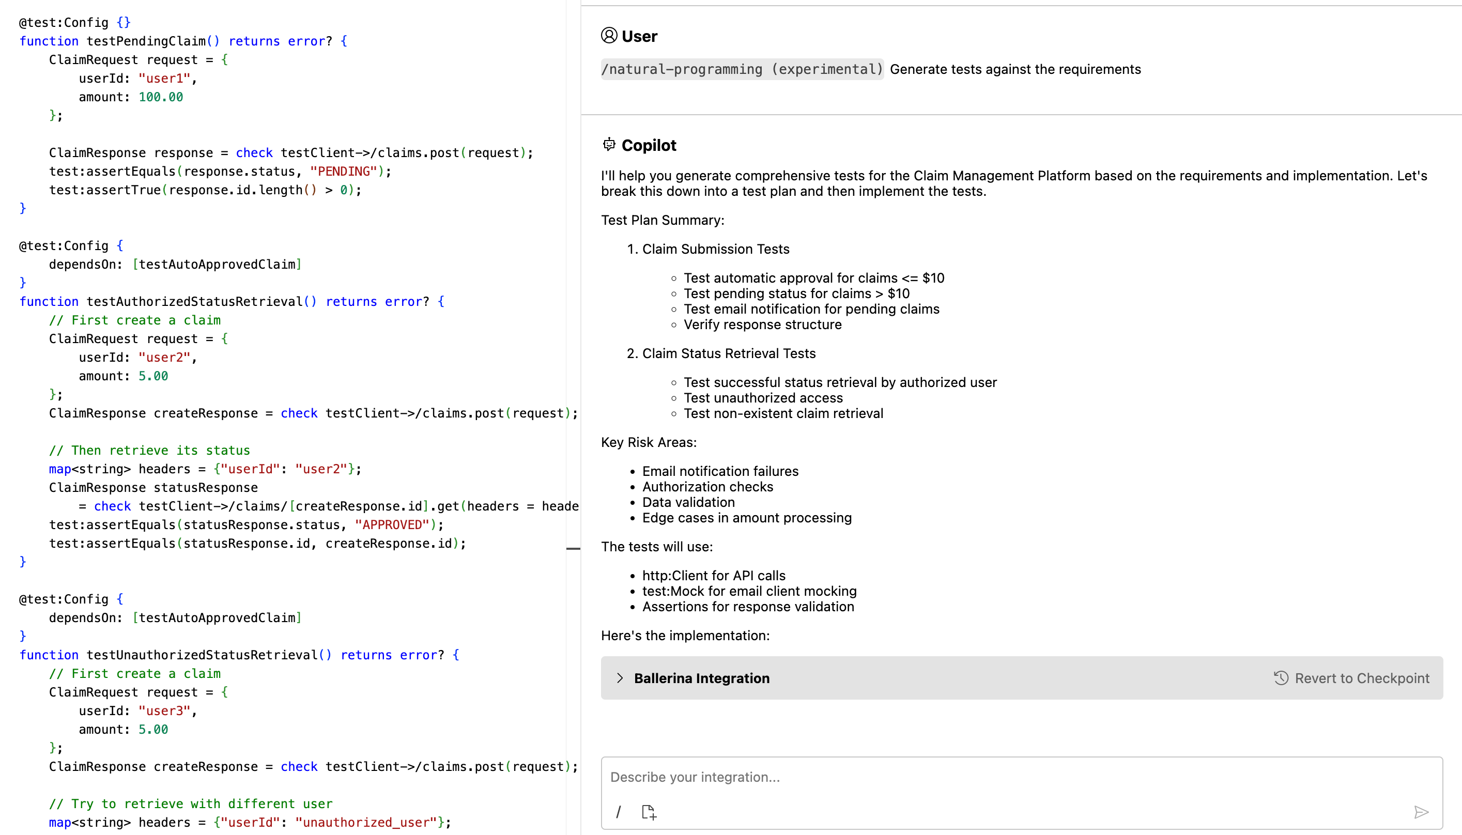Screen dimensions: 1462x835
Task: Click the User avatar icon
Action: tap(609, 36)
